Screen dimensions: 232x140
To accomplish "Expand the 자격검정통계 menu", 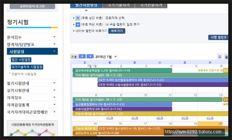I will tap(32, 105).
